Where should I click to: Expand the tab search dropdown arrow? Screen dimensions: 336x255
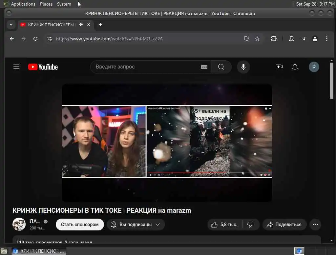click(11, 25)
